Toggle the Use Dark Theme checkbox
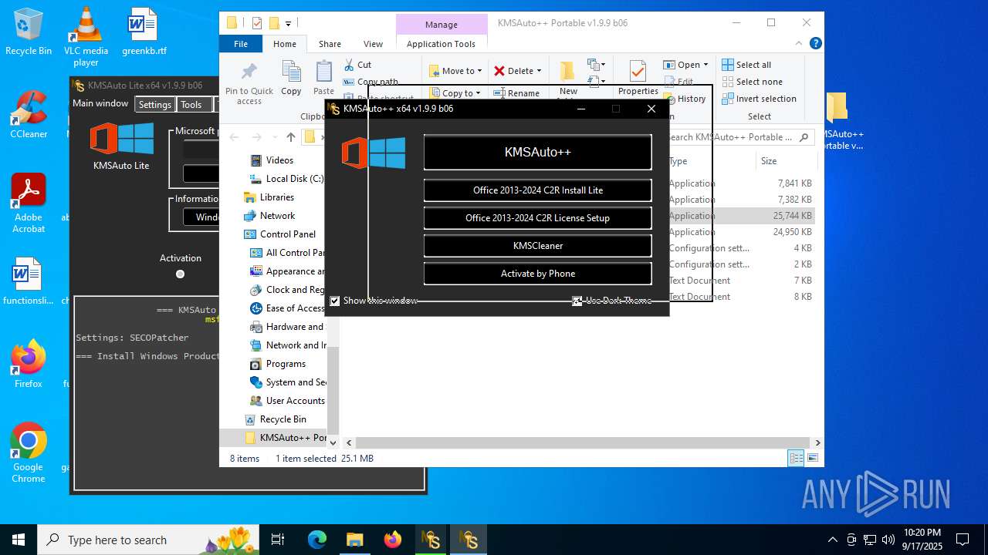 (x=577, y=301)
